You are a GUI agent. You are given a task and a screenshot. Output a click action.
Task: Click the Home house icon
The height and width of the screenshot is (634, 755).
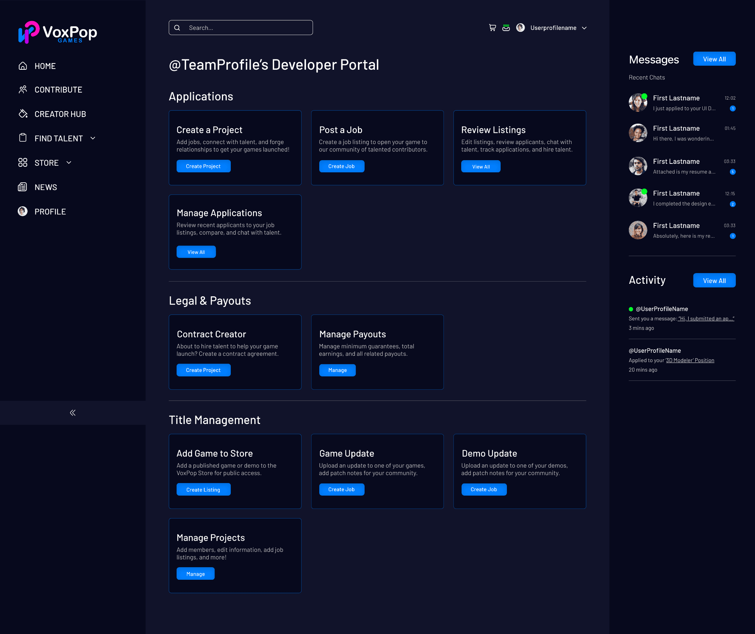coord(23,66)
